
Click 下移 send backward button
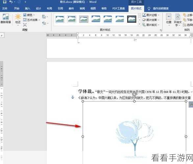click(188, 20)
